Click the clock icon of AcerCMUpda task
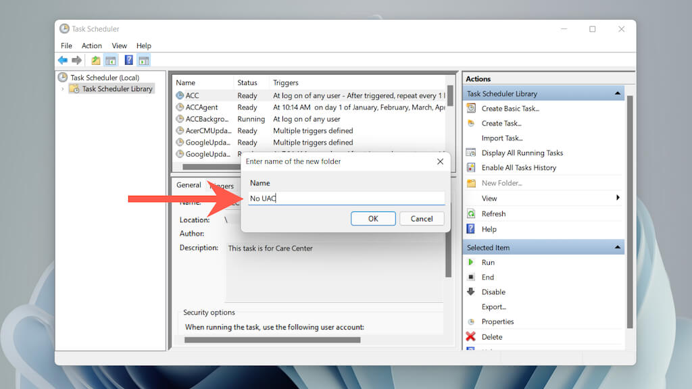The width and height of the screenshot is (692, 389). click(180, 130)
